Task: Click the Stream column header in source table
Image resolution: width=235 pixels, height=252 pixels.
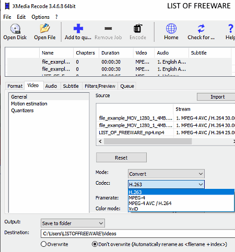Action: [204, 109]
